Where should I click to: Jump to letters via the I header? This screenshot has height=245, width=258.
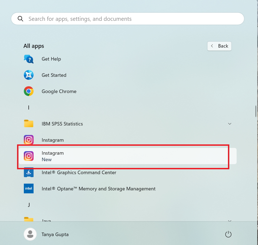point(29,108)
